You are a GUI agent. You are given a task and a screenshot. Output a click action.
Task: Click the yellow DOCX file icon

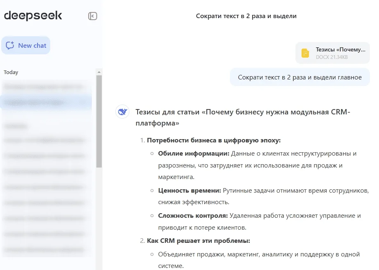[x=305, y=53]
